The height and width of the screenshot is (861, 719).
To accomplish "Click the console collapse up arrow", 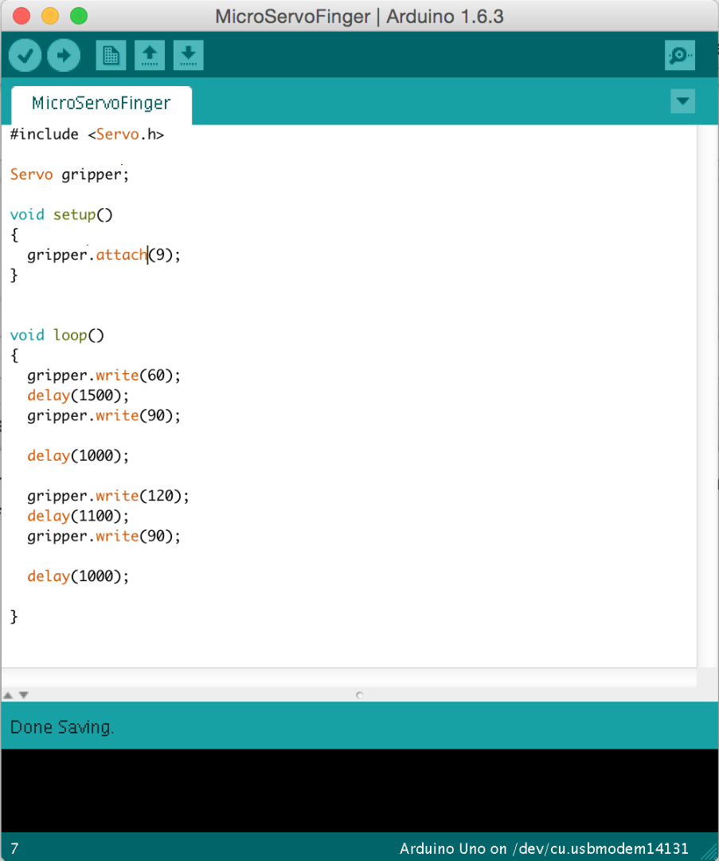I will coord(8,694).
